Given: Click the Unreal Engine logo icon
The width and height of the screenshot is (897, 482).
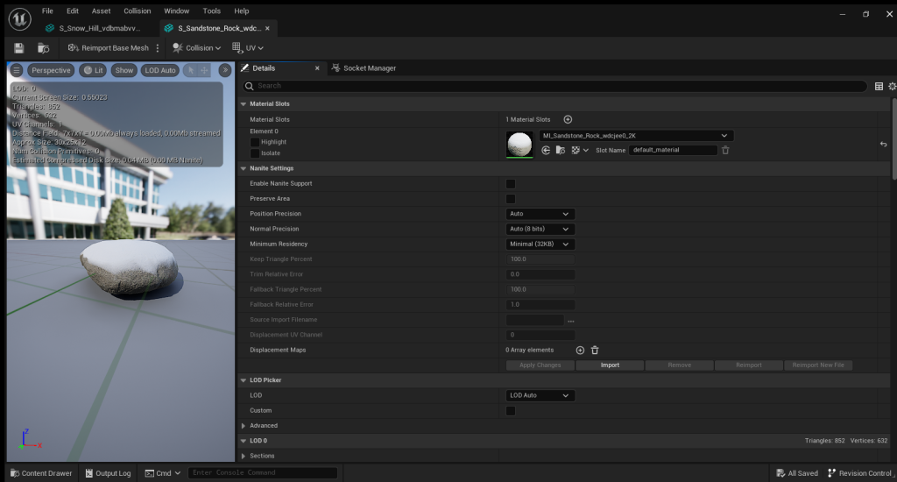Looking at the screenshot, I should click(x=20, y=19).
